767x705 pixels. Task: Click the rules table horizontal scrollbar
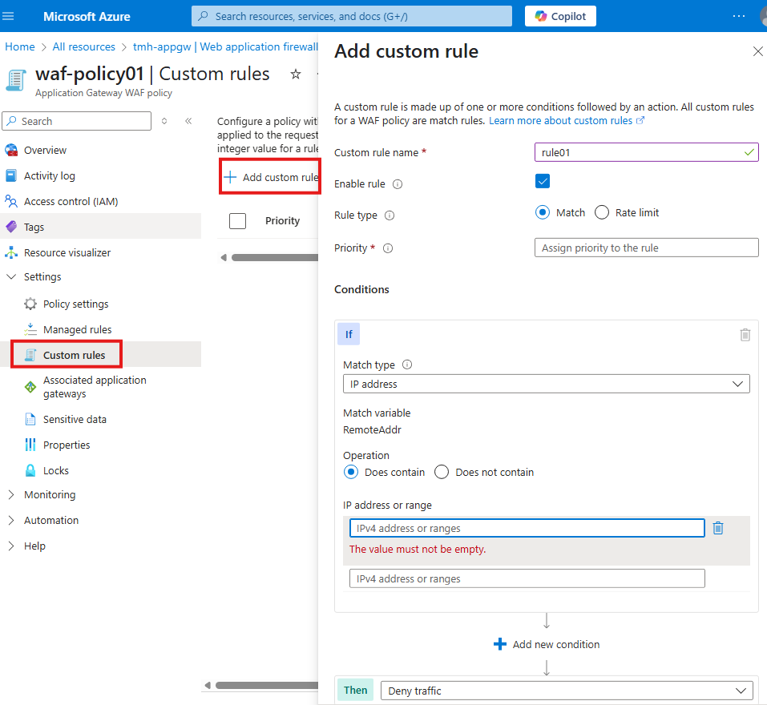pyautogui.click(x=275, y=258)
